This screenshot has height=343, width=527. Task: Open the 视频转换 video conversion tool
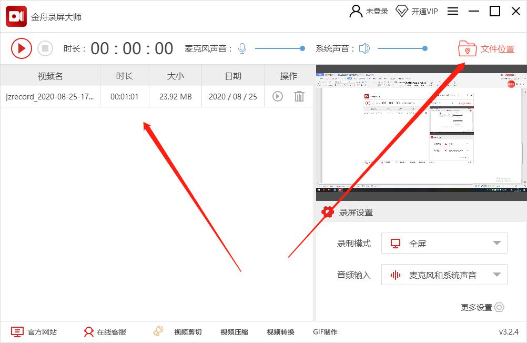[x=280, y=332]
